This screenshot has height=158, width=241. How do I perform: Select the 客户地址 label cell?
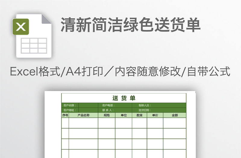pyautogui.click(x=70, y=110)
